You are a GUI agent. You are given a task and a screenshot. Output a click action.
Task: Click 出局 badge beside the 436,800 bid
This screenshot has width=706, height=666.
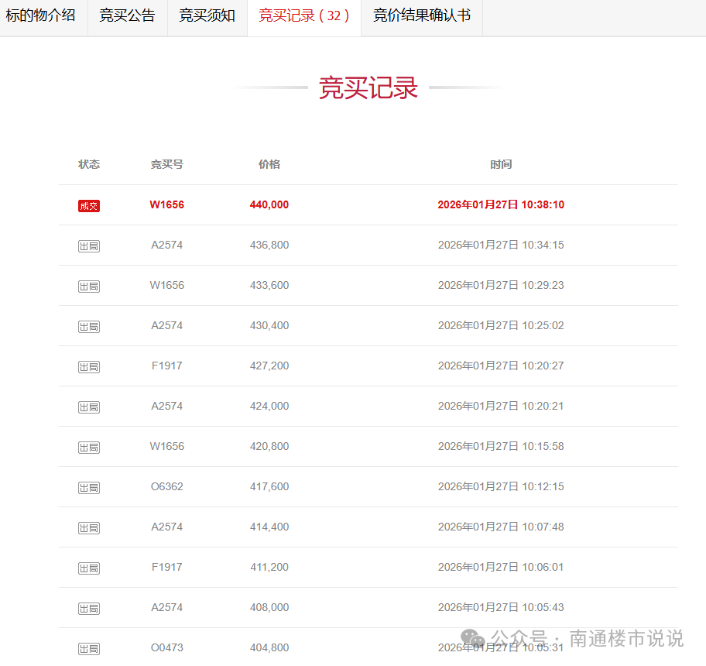(x=89, y=246)
